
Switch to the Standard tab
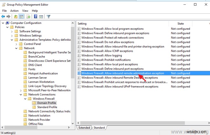point(99,128)
